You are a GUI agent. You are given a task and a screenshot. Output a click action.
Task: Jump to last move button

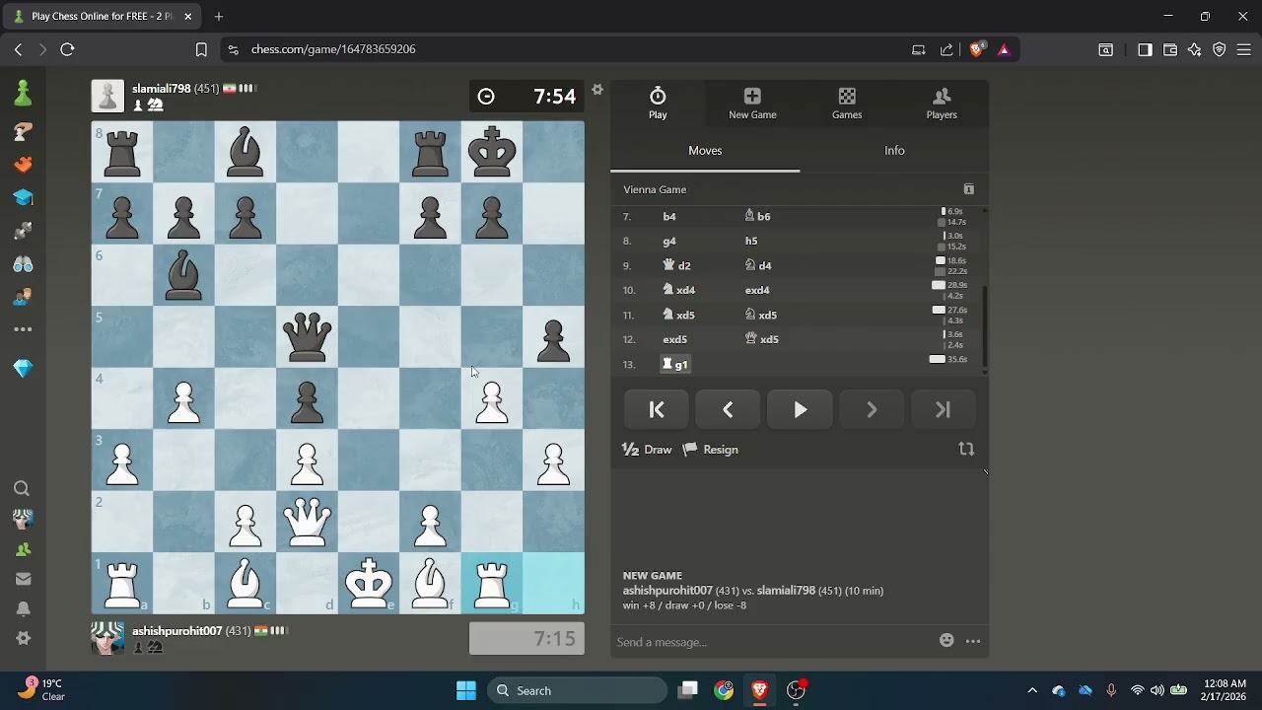tap(943, 410)
